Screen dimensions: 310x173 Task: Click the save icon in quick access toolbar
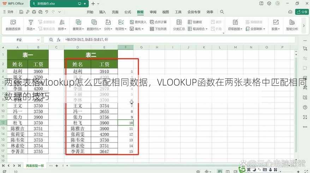tap(21, 12)
